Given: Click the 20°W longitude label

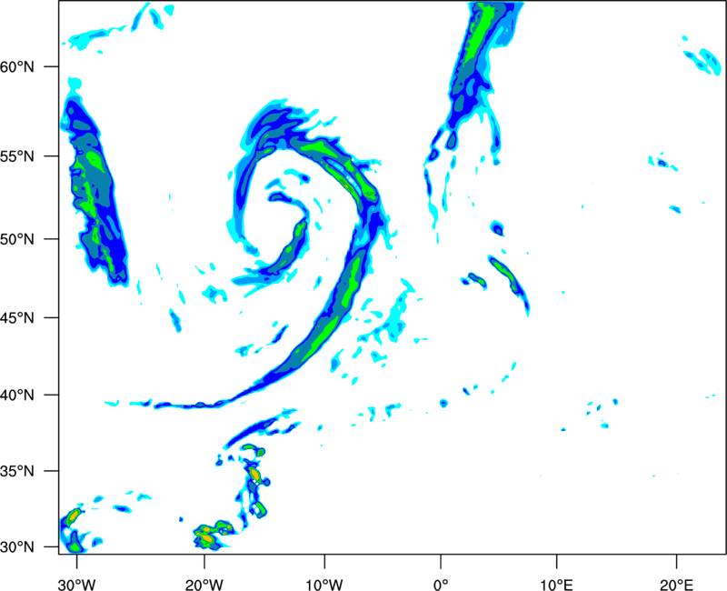Looking at the screenshot, I should tap(204, 585).
